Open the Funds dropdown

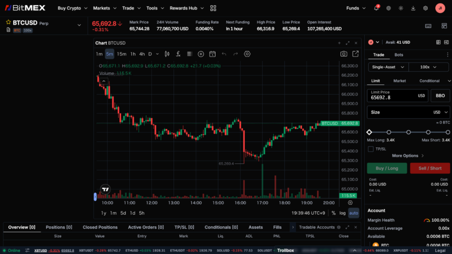coord(356,8)
